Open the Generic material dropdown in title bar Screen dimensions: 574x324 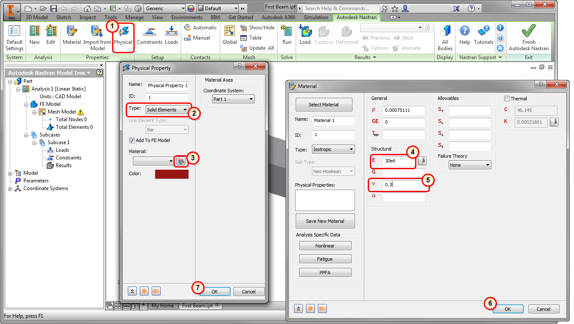[164, 8]
